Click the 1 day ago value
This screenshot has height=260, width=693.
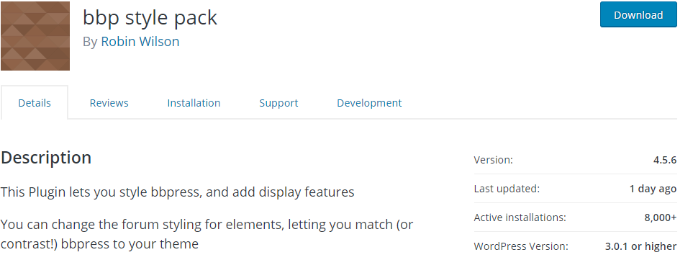click(x=653, y=189)
